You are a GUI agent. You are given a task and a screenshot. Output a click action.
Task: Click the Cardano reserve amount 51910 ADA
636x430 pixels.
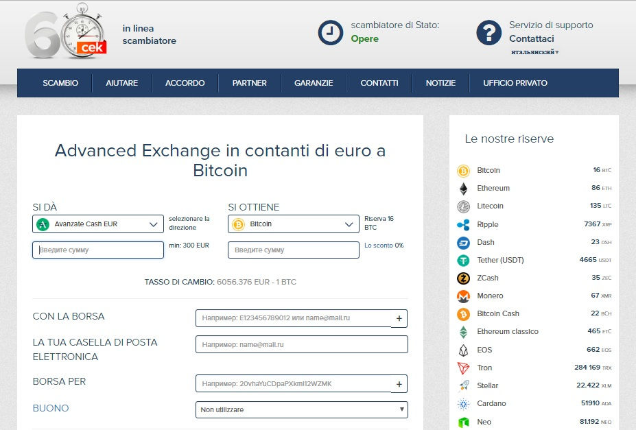pos(596,403)
